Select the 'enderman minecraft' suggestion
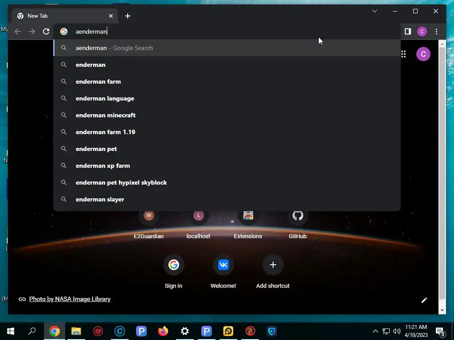 pos(227,115)
